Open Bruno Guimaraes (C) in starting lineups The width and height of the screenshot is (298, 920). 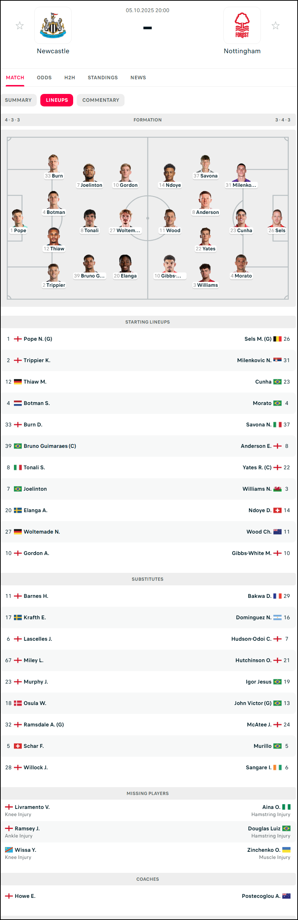[50, 446]
